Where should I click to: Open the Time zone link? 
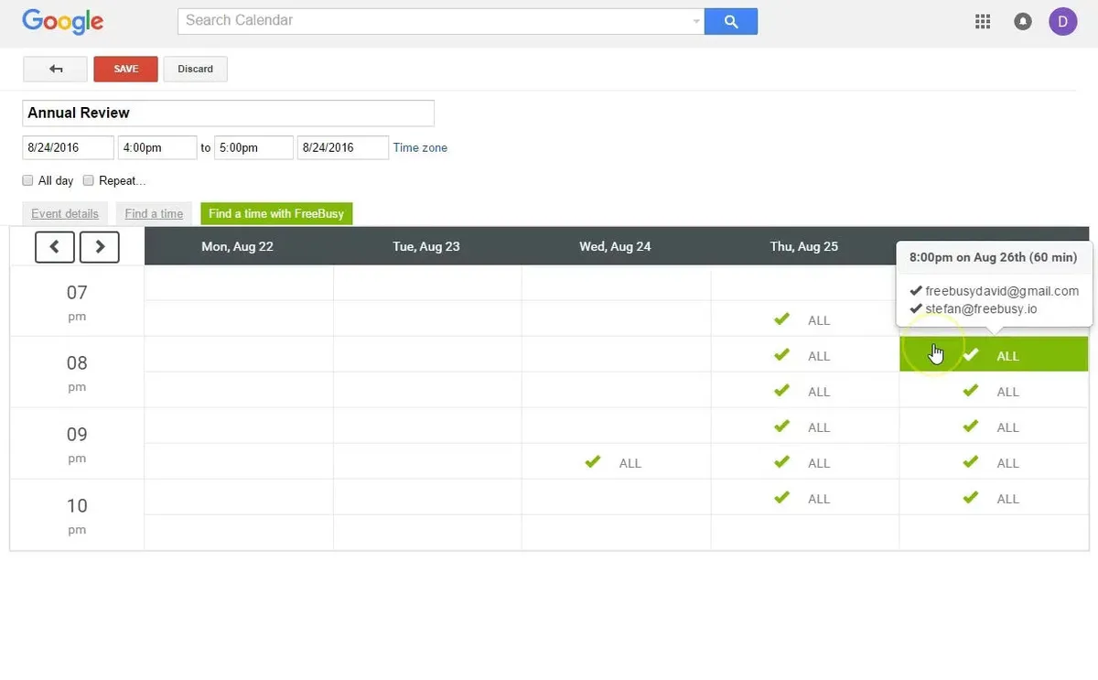[420, 147]
